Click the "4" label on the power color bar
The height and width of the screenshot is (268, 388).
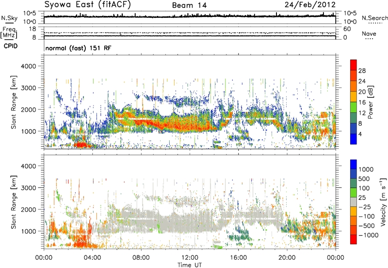[x=360, y=134]
